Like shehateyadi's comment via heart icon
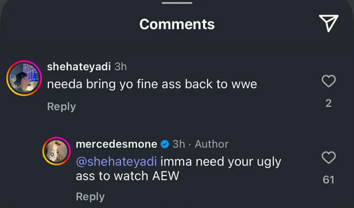This screenshot has height=208, width=354. coord(328,81)
